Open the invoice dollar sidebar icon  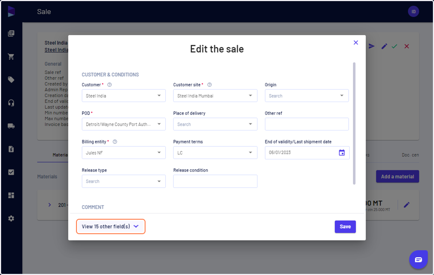(11, 149)
